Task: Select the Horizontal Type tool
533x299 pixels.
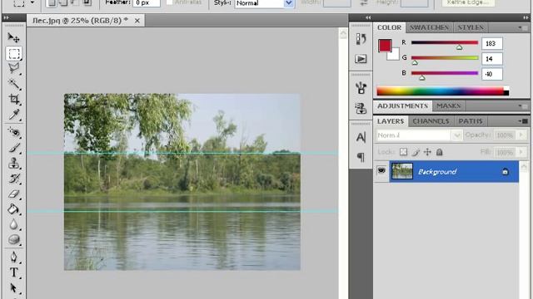Action: click(x=14, y=272)
